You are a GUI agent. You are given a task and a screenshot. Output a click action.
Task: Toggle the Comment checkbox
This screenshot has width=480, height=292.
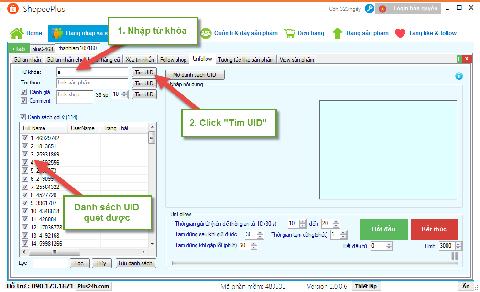[23, 101]
